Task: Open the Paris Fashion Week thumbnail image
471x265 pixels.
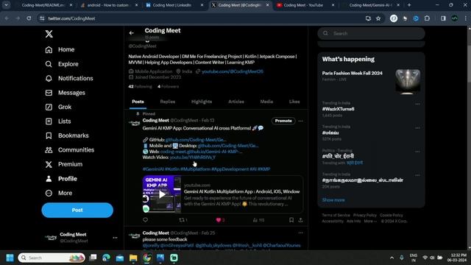Action: (408, 82)
